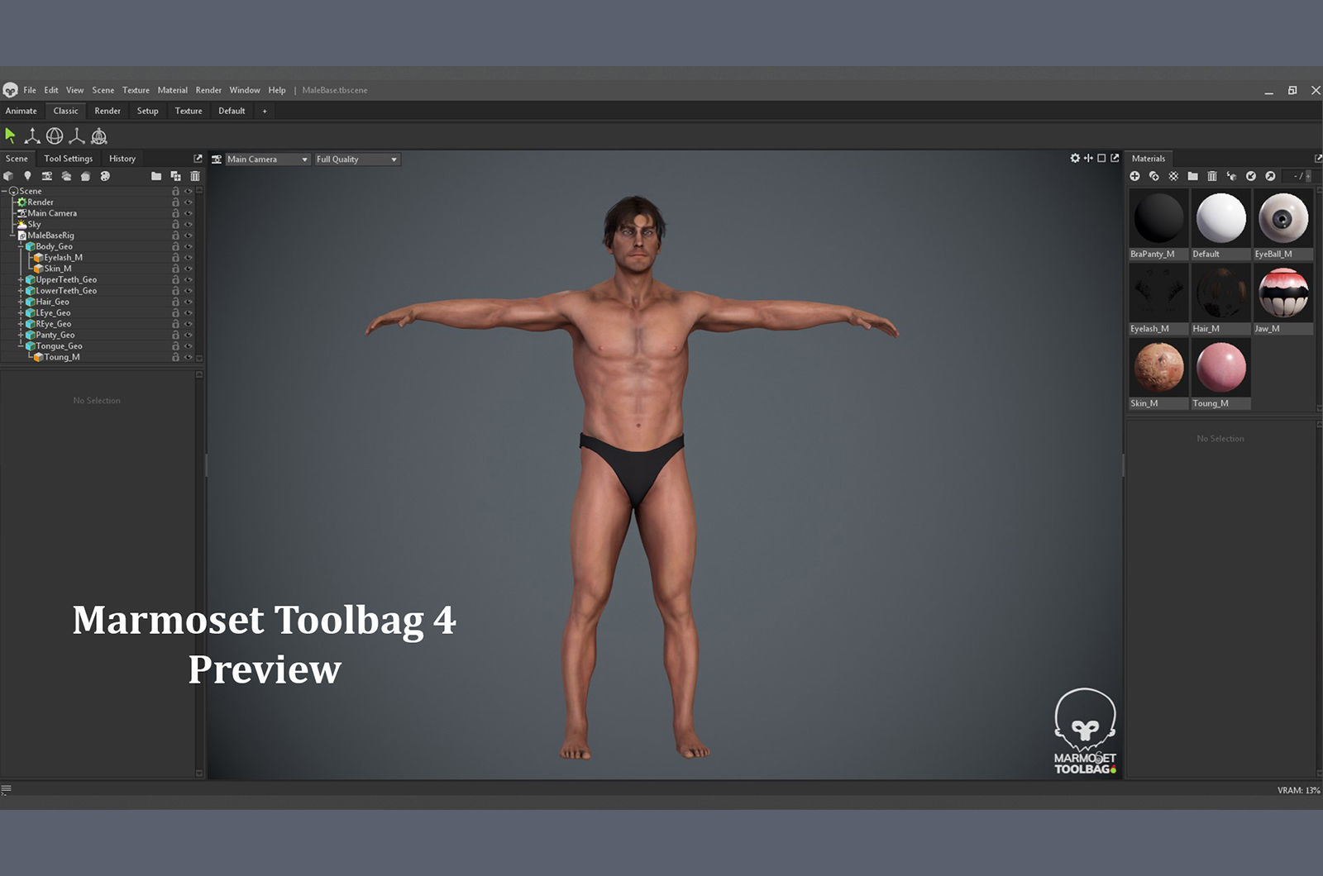The image size is (1323, 876).
Task: Expand LowerTeeth_Geo tree node
Action: click(x=21, y=291)
